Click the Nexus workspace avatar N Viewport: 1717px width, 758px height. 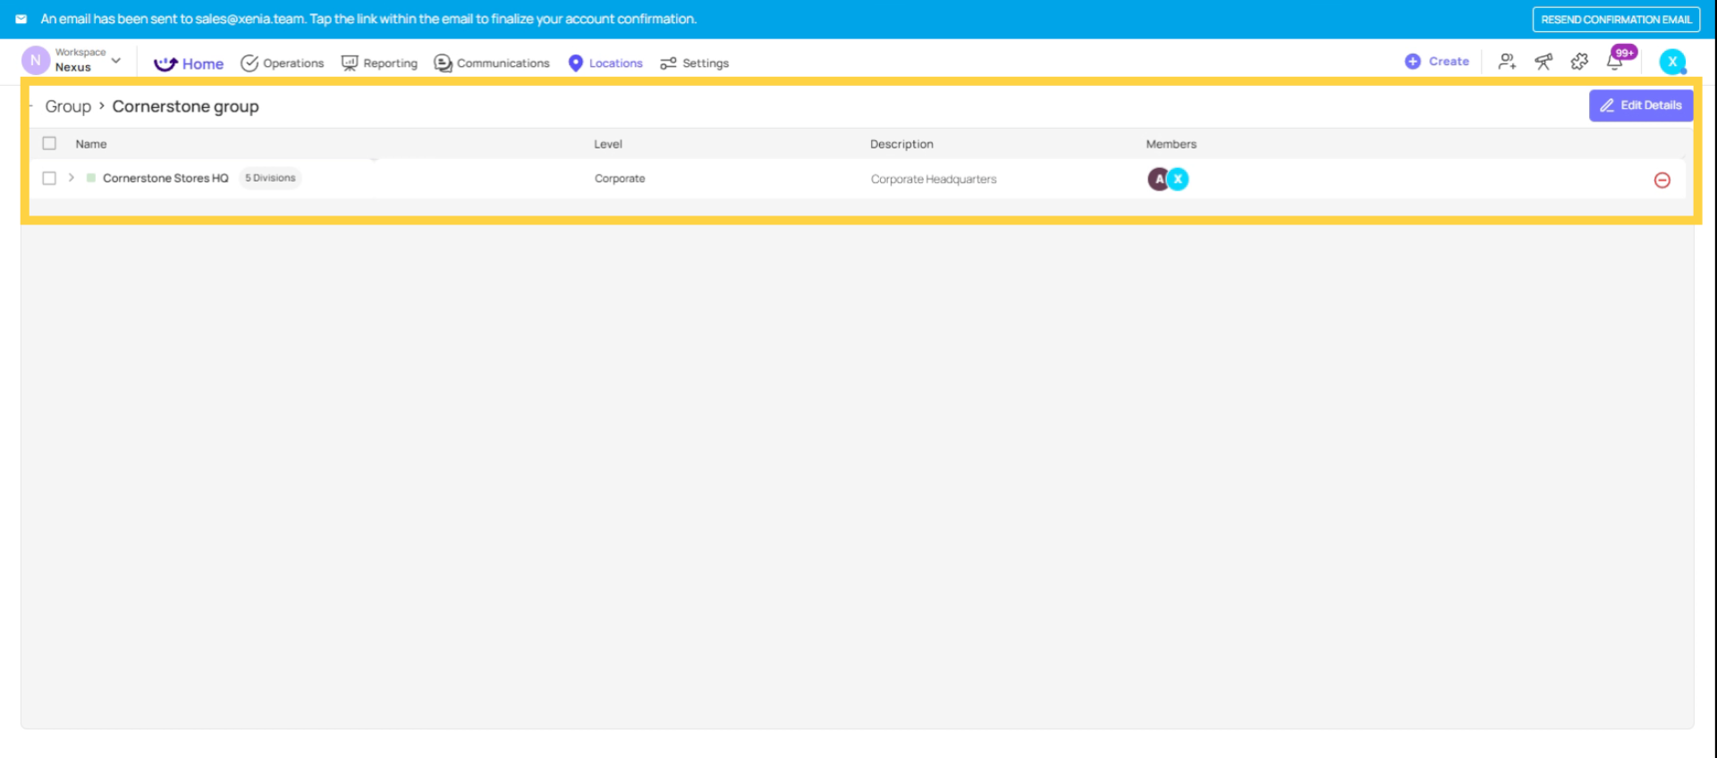[36, 61]
